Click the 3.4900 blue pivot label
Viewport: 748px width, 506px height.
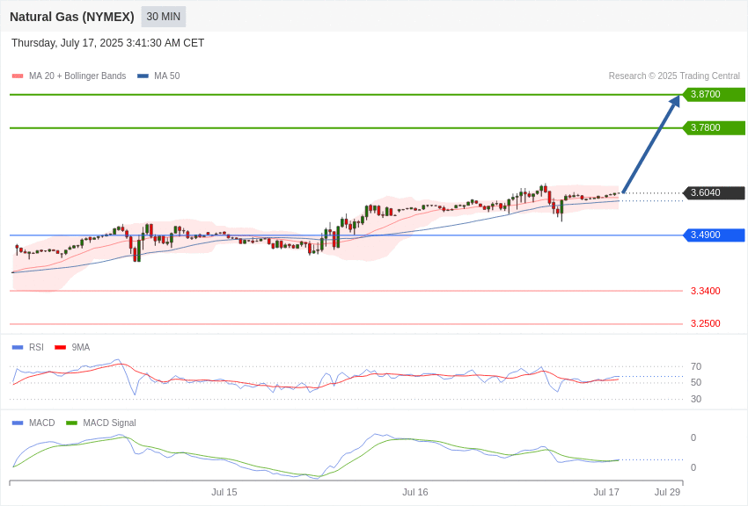point(714,235)
